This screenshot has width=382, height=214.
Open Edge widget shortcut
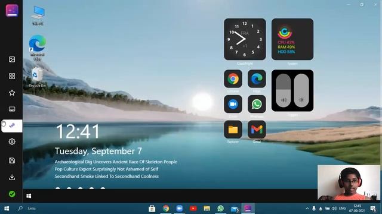(257, 78)
